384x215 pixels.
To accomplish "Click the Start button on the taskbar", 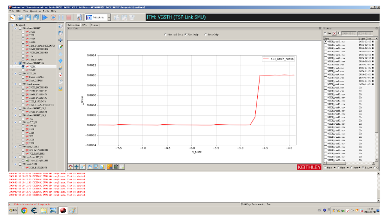I will point(14,210).
